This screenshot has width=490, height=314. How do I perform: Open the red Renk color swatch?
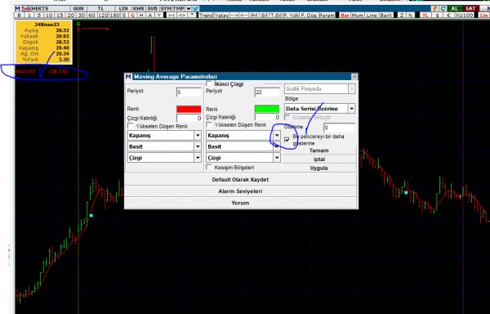(x=189, y=109)
